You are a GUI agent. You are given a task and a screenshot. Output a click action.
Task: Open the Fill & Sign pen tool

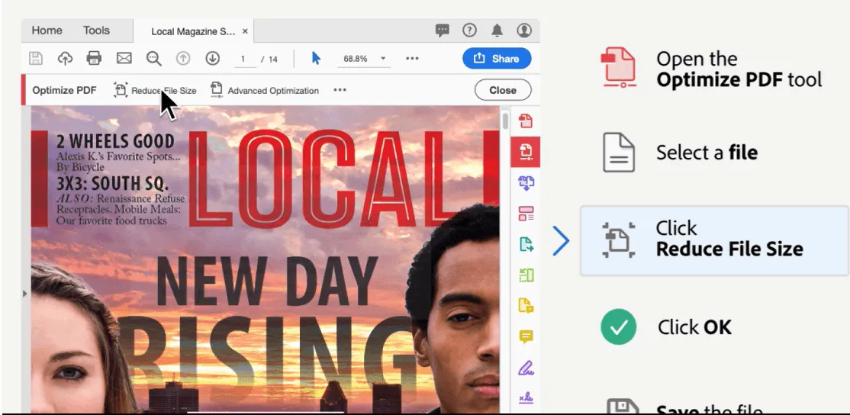coord(526,368)
